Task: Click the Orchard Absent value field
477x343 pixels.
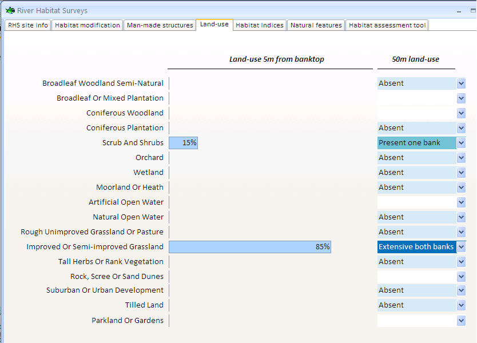Action: [x=417, y=158]
